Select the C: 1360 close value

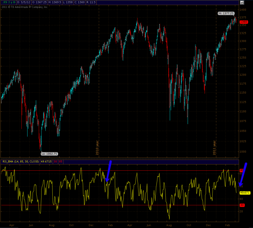click(x=79, y=2)
